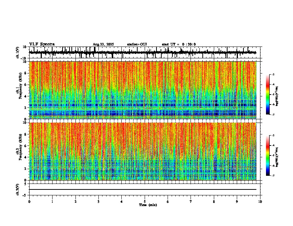This screenshot has width=293, height=226.
Task: Click the "station=OUI" label
Action: pos(137,44)
